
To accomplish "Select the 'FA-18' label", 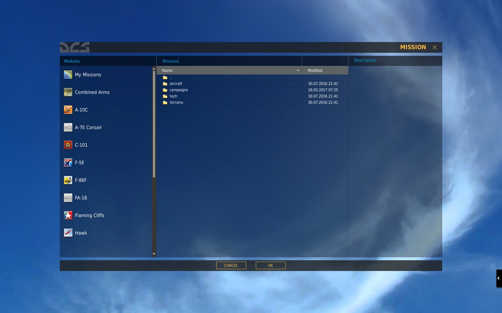I will (x=81, y=198).
